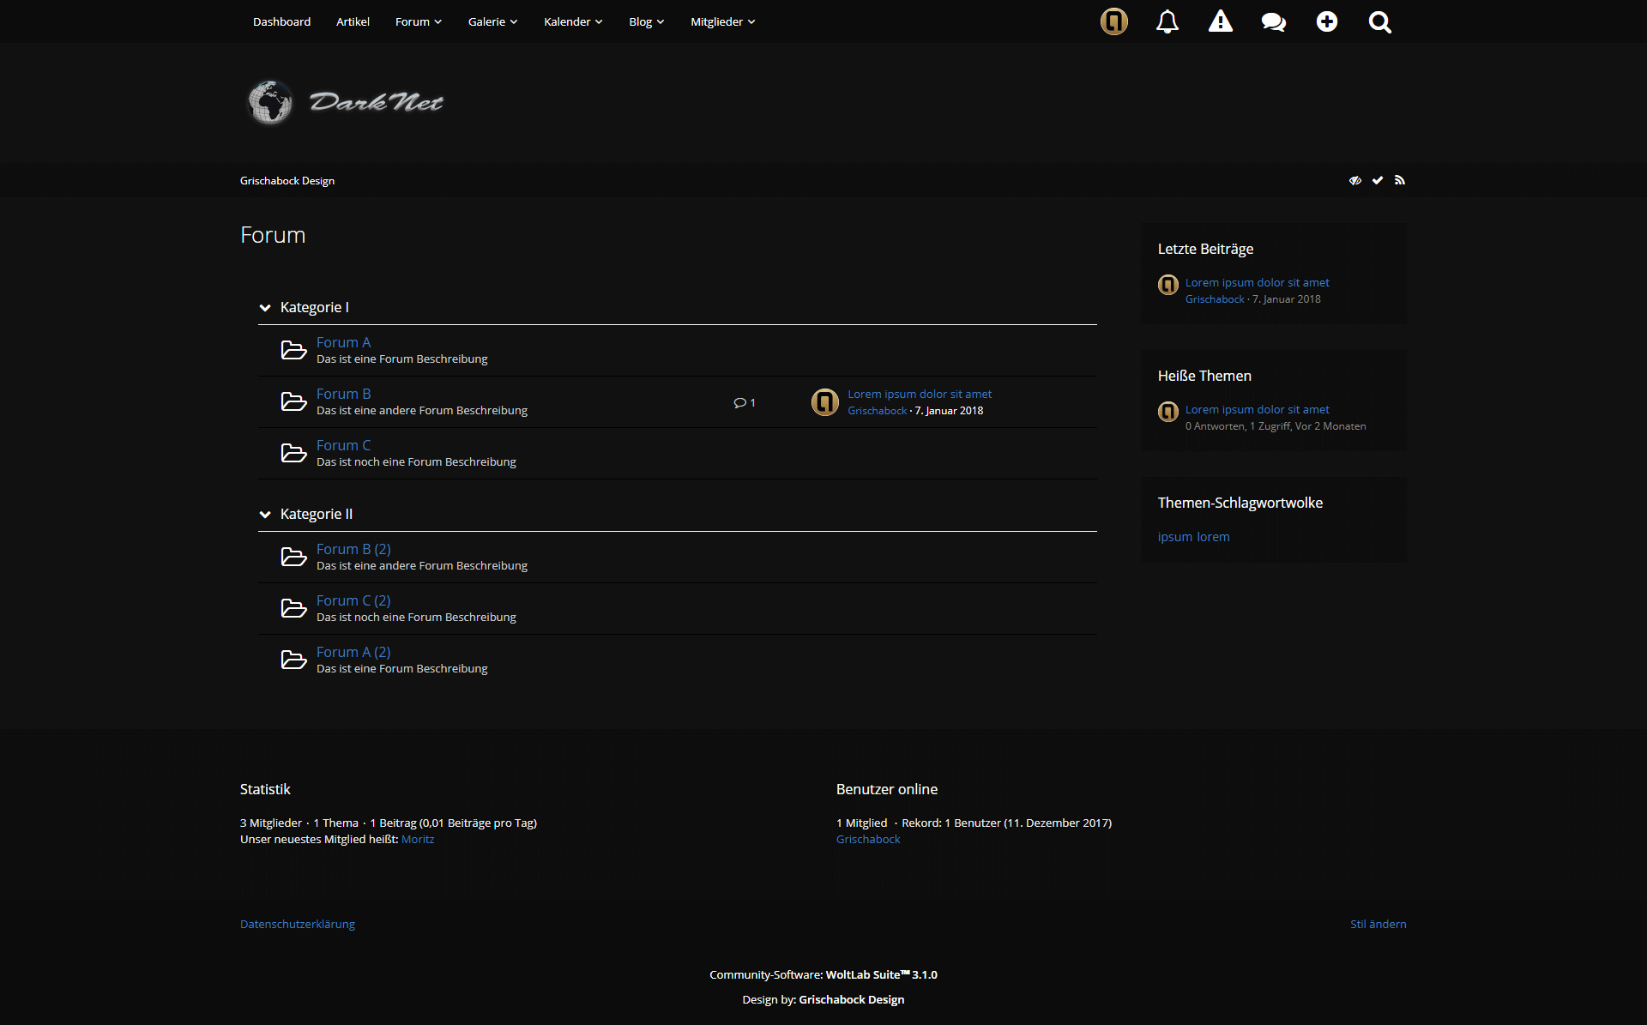Screen dimensions: 1647x1025
Task: Collapse Kategorie II section
Action: 265,515
